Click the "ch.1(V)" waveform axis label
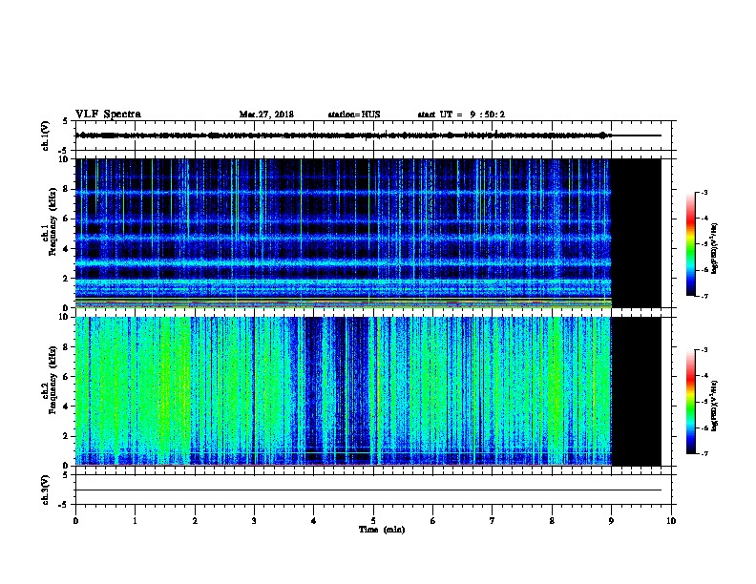 point(45,136)
